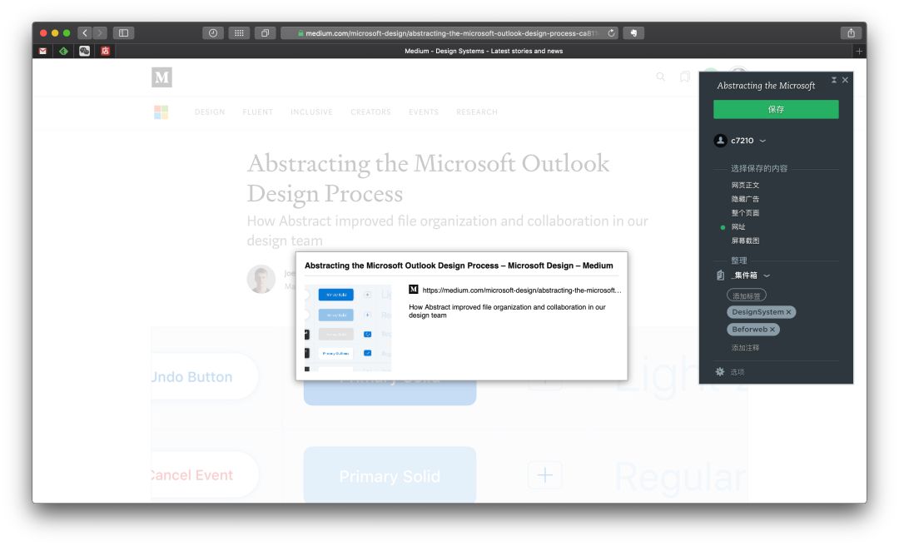Screen dimensions: 899x546
Task: Select the 网页正文 clip option
Action: [x=745, y=186]
